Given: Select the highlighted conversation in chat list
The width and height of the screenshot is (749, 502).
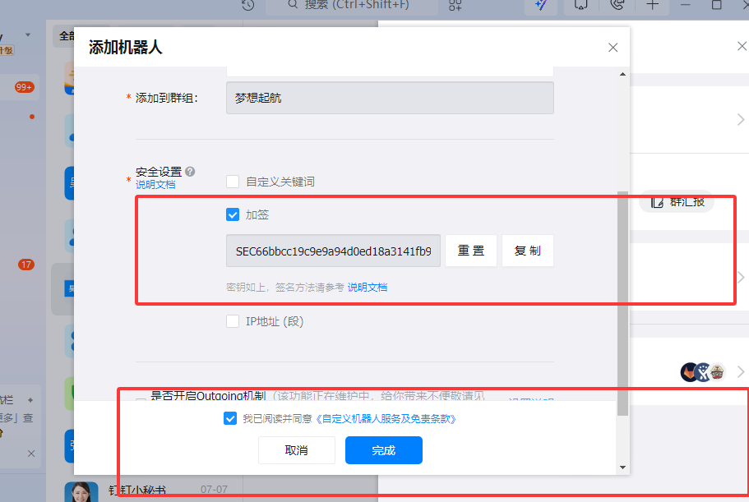Looking at the screenshot, I should [x=62, y=288].
